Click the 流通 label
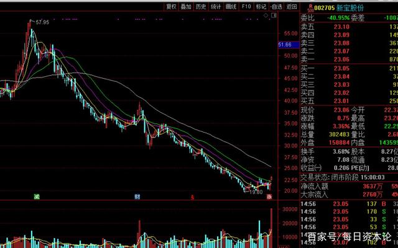The image size is (398, 248). click(358, 160)
